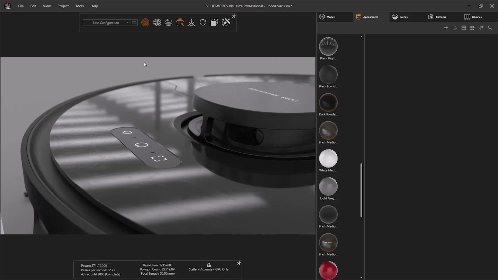
Task: Click the lock icon next to Stellar render mode
Action: (x=209, y=265)
